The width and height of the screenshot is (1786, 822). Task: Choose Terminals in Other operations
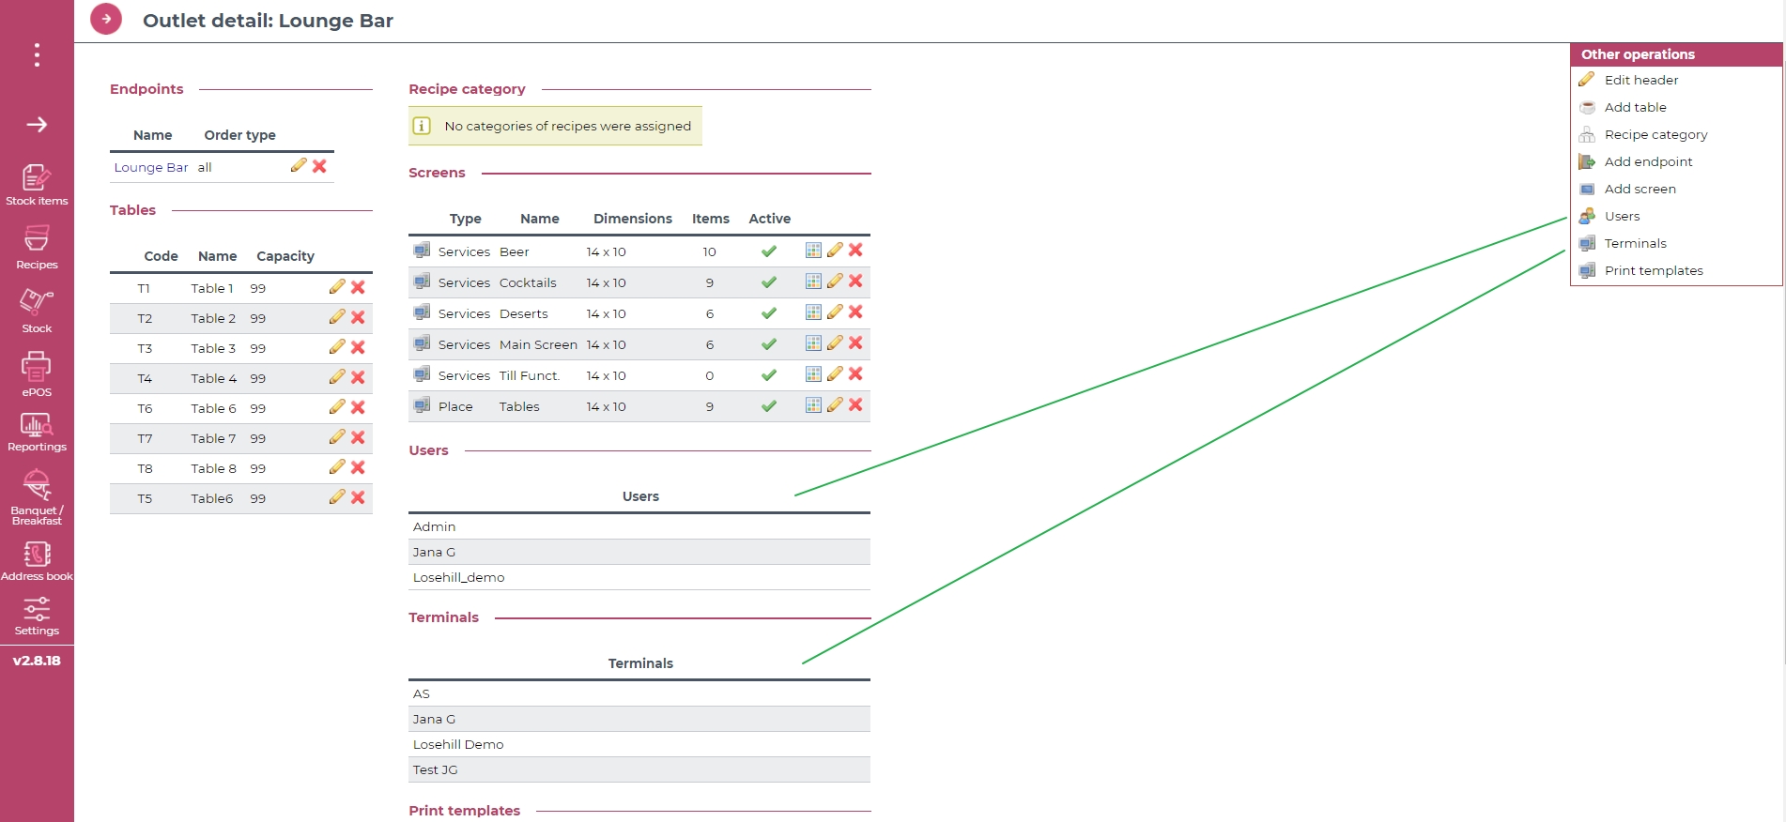[1635, 243]
